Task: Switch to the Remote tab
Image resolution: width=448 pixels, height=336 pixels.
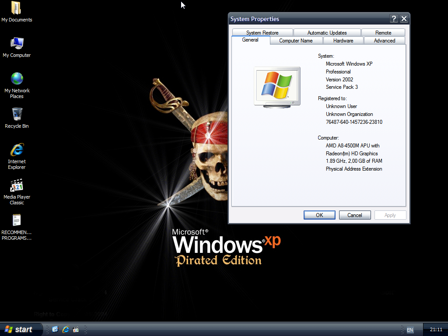Action: 383,32
